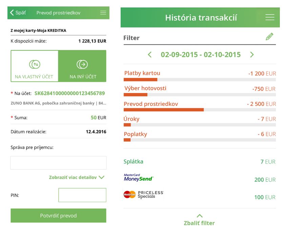The image size is (288, 226).
Task: Open hamburger menu on Prevod prostriedkov screen
Action: point(103,13)
